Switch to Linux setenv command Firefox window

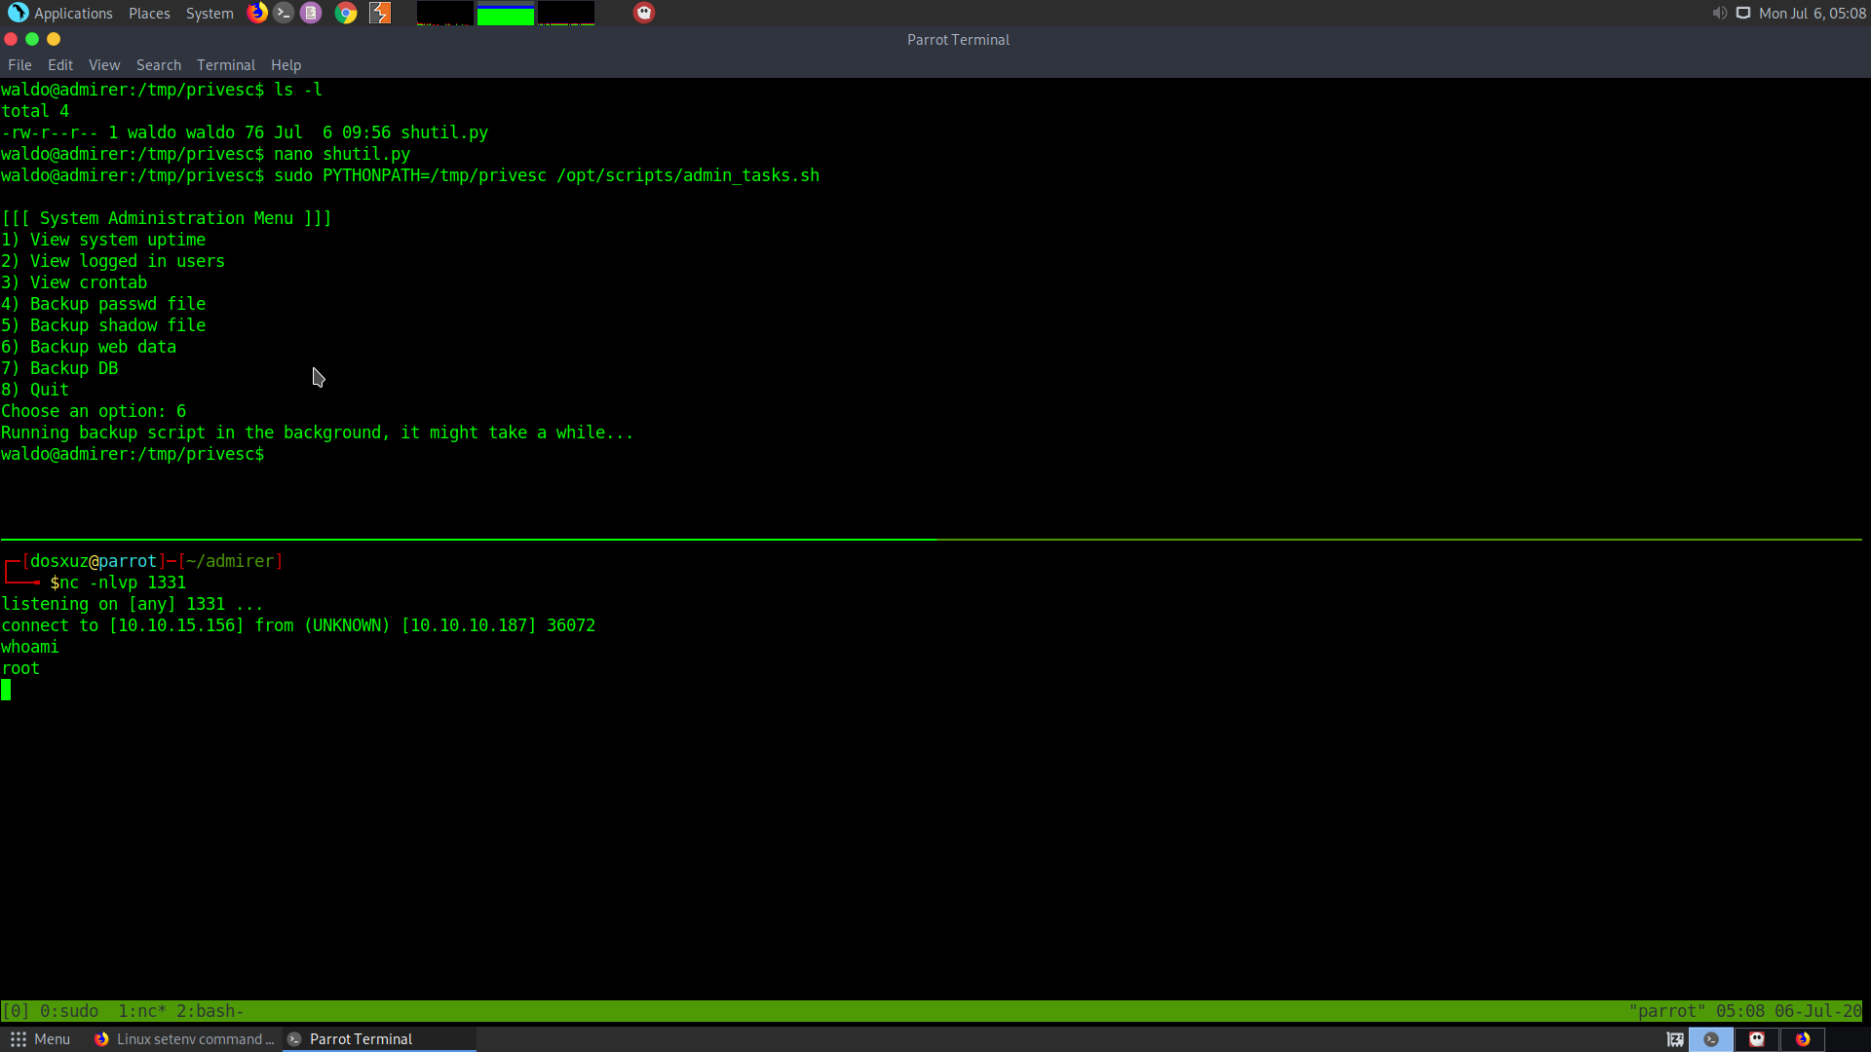click(x=185, y=1039)
